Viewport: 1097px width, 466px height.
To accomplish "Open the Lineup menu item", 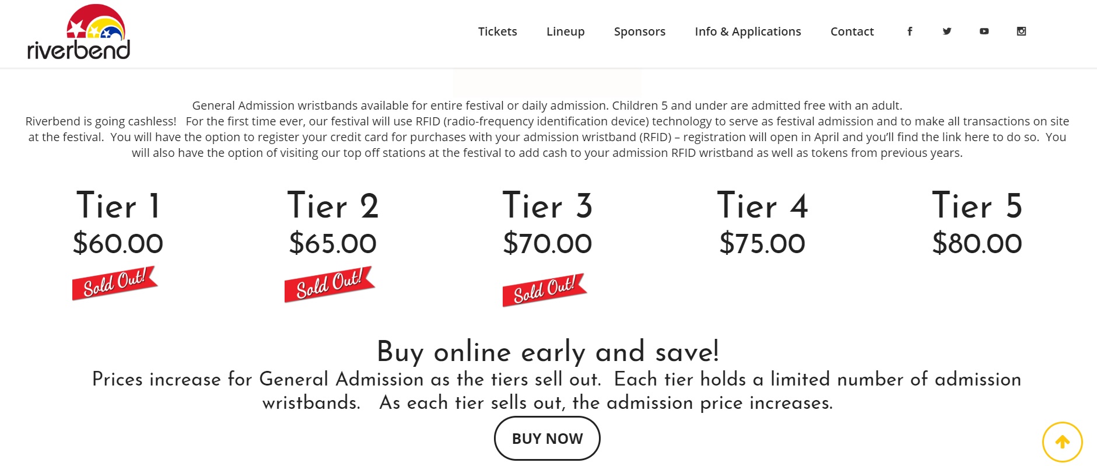I will (x=565, y=31).
